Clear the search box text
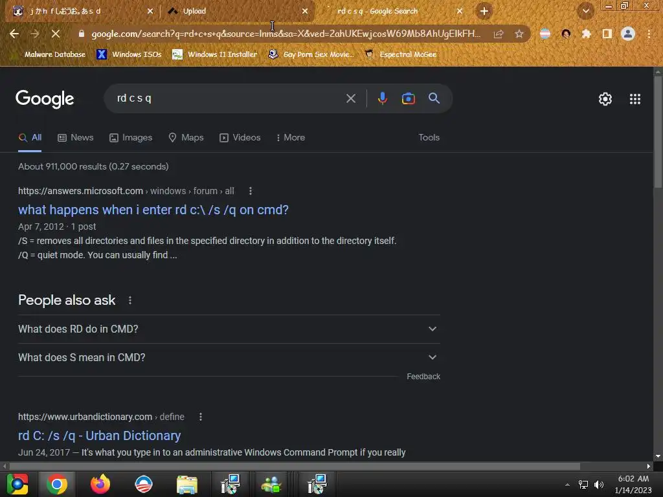The image size is (663, 497). click(x=350, y=98)
